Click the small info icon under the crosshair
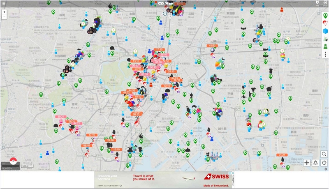Image resolution: width=329 pixels, height=189 pixels. pyautogui.click(x=326, y=169)
